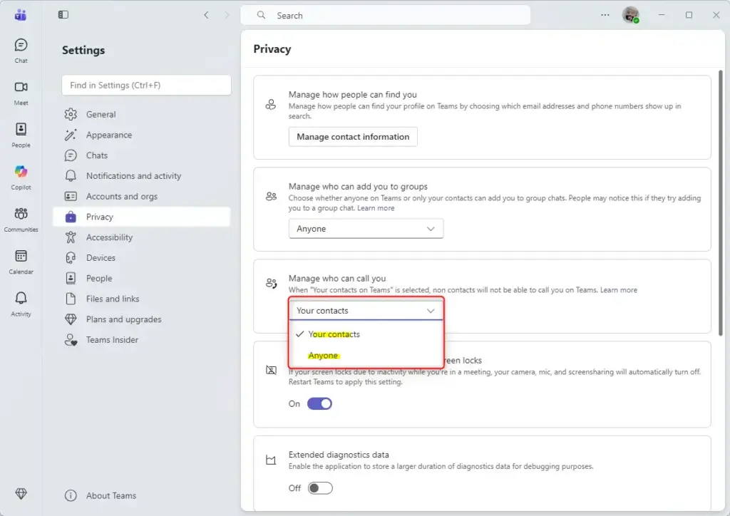Open Chats settings
Viewport: 730px width, 516px height.
pos(142,155)
